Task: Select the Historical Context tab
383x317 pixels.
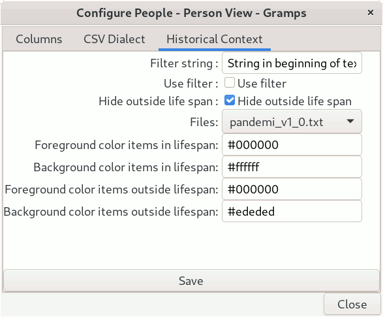Action: click(215, 39)
